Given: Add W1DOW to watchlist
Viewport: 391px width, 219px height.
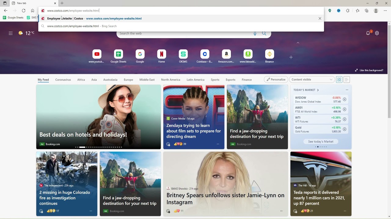Looking at the screenshot, I should coord(345,99).
